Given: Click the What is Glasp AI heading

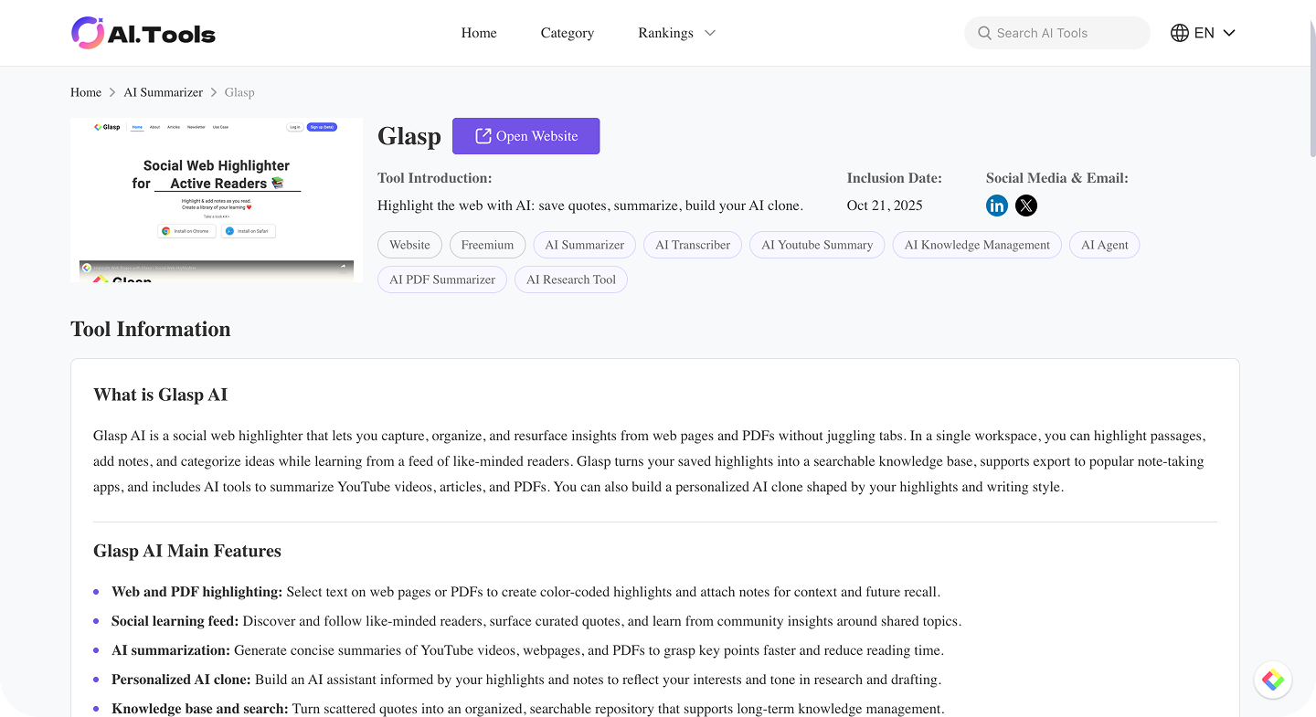Looking at the screenshot, I should coord(161,395).
